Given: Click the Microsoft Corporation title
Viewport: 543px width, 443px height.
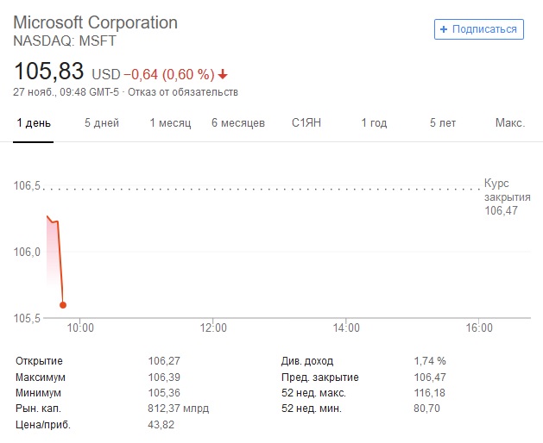Looking at the screenshot, I should (95, 22).
